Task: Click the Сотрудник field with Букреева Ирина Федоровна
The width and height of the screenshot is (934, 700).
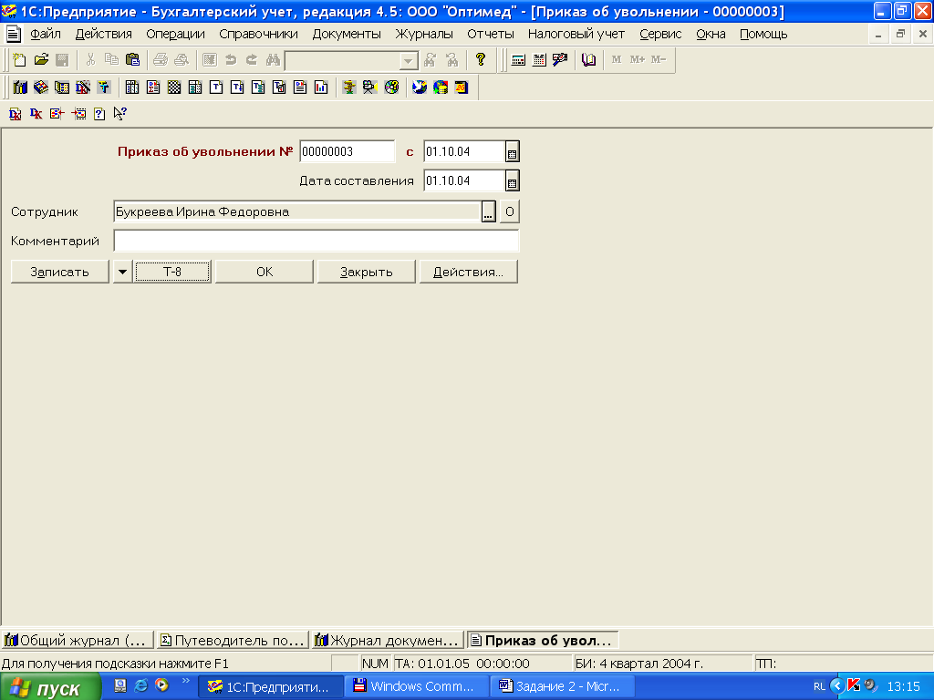Action: coord(297,211)
